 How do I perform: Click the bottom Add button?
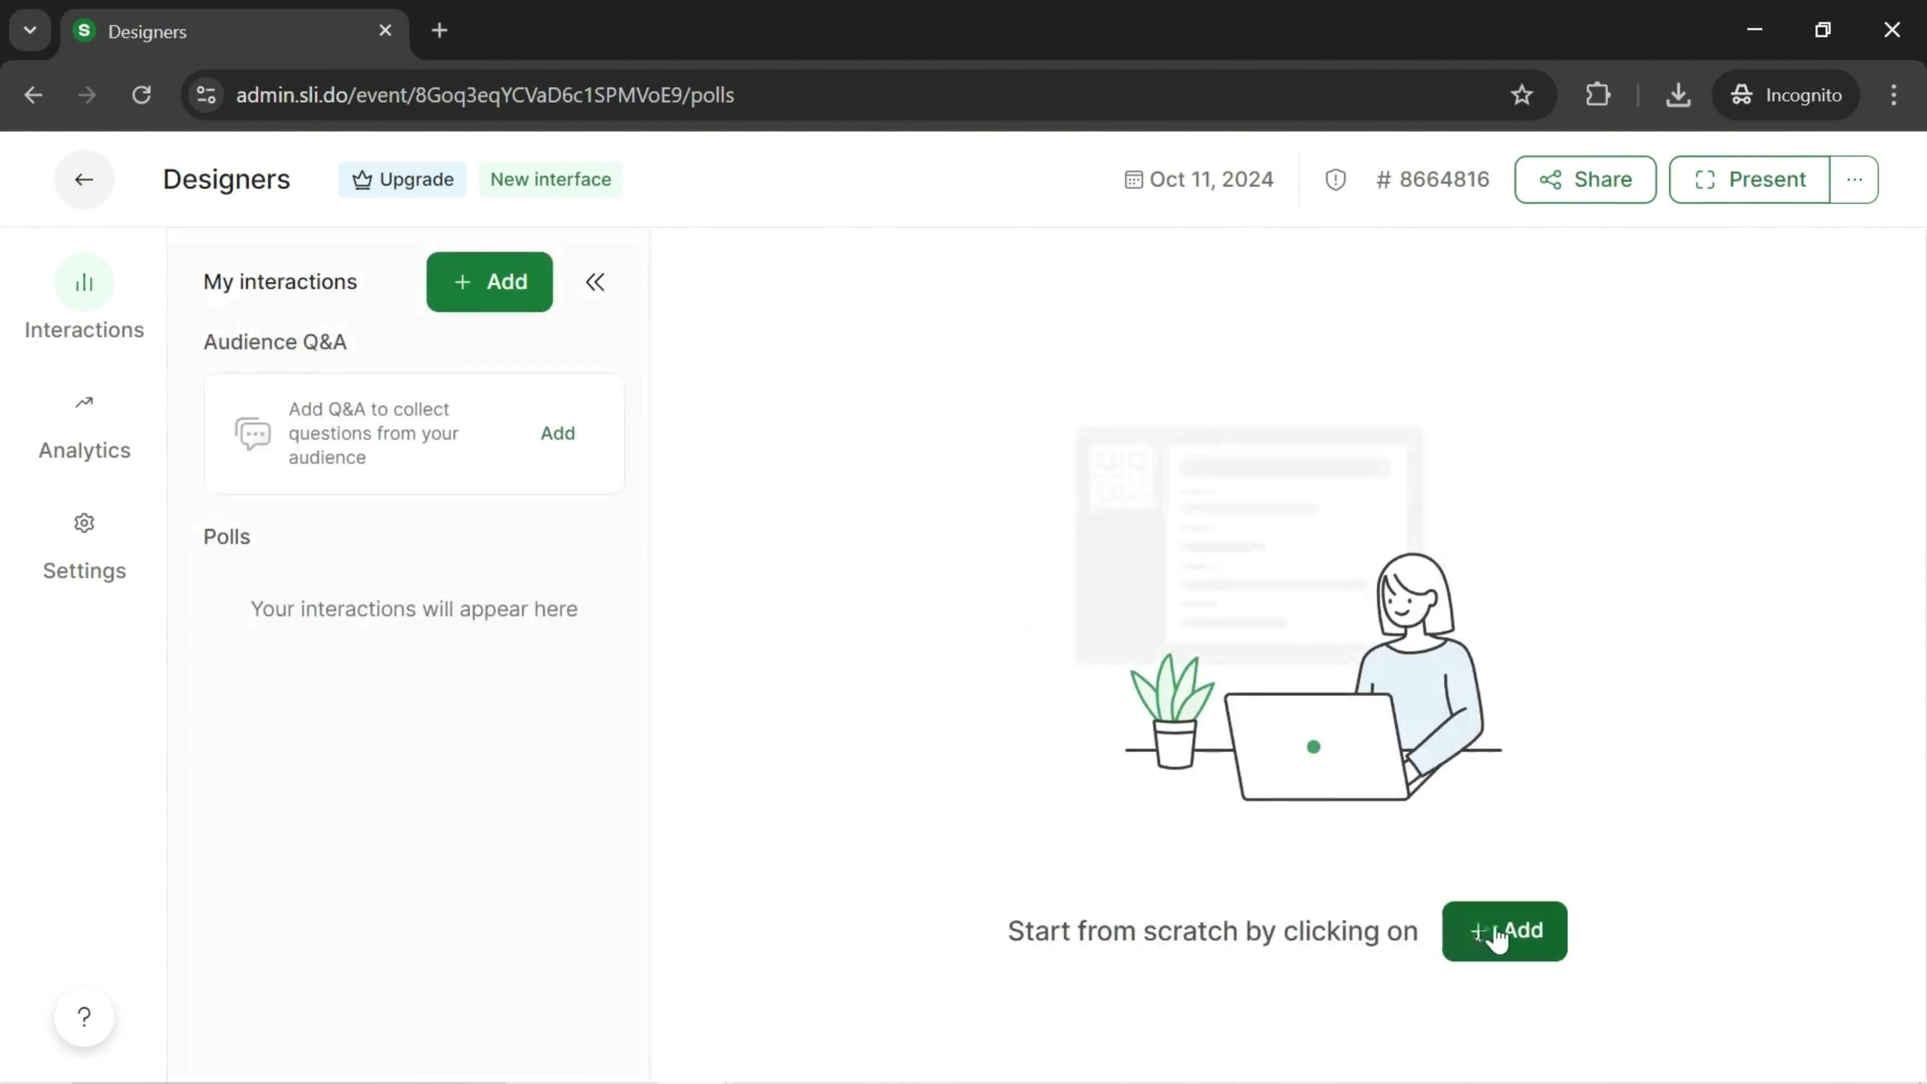1505,930
